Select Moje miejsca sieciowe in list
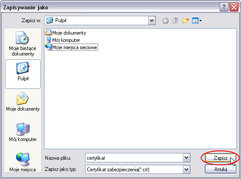Image resolution: width=241 pixels, height=179 pixels. [71, 47]
